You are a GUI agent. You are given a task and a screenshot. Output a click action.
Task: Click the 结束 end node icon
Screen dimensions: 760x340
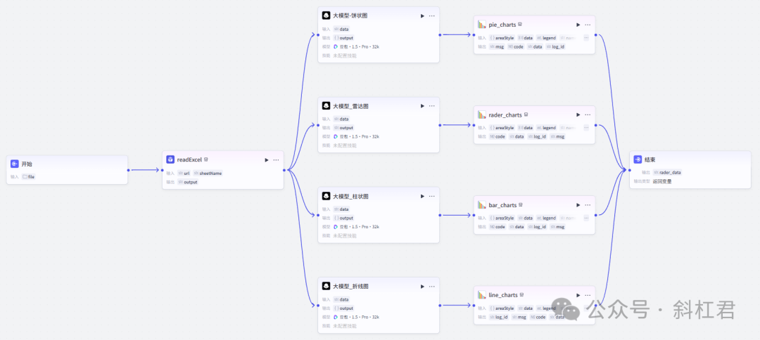[638, 159]
